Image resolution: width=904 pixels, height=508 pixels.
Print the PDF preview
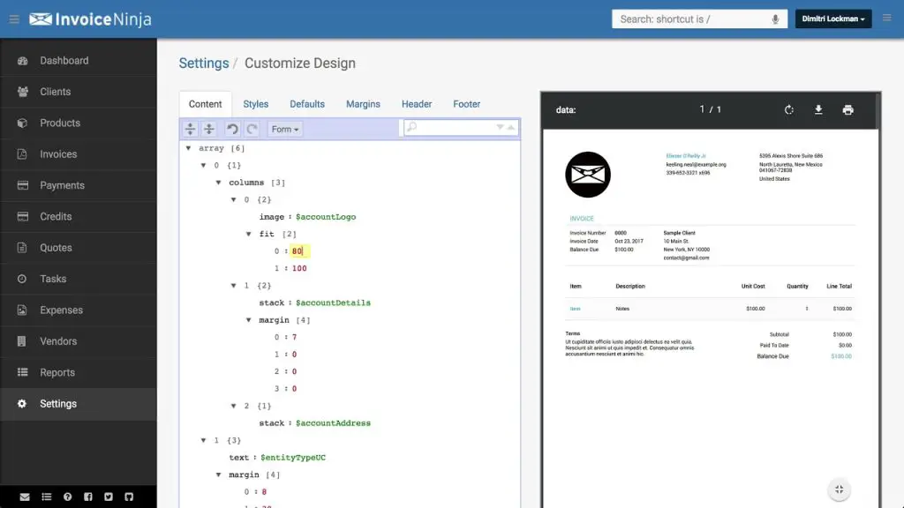coord(847,109)
